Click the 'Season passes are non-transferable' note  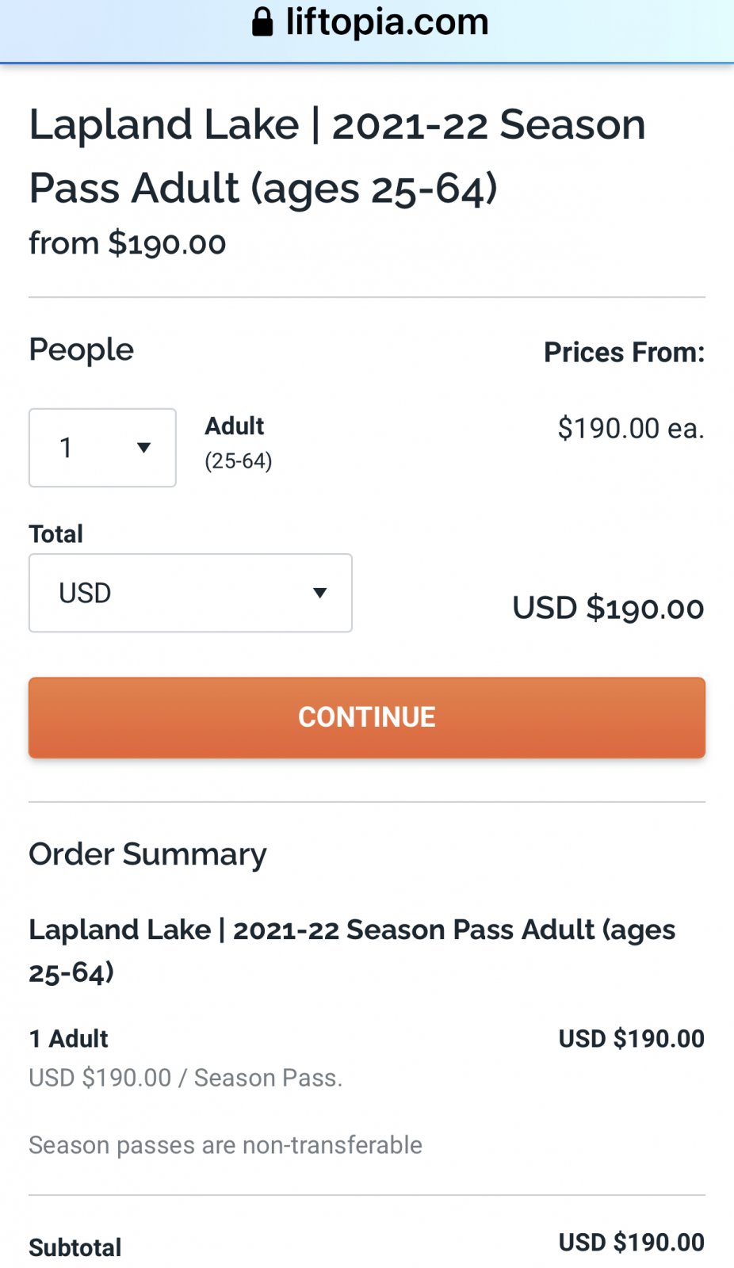click(225, 1145)
